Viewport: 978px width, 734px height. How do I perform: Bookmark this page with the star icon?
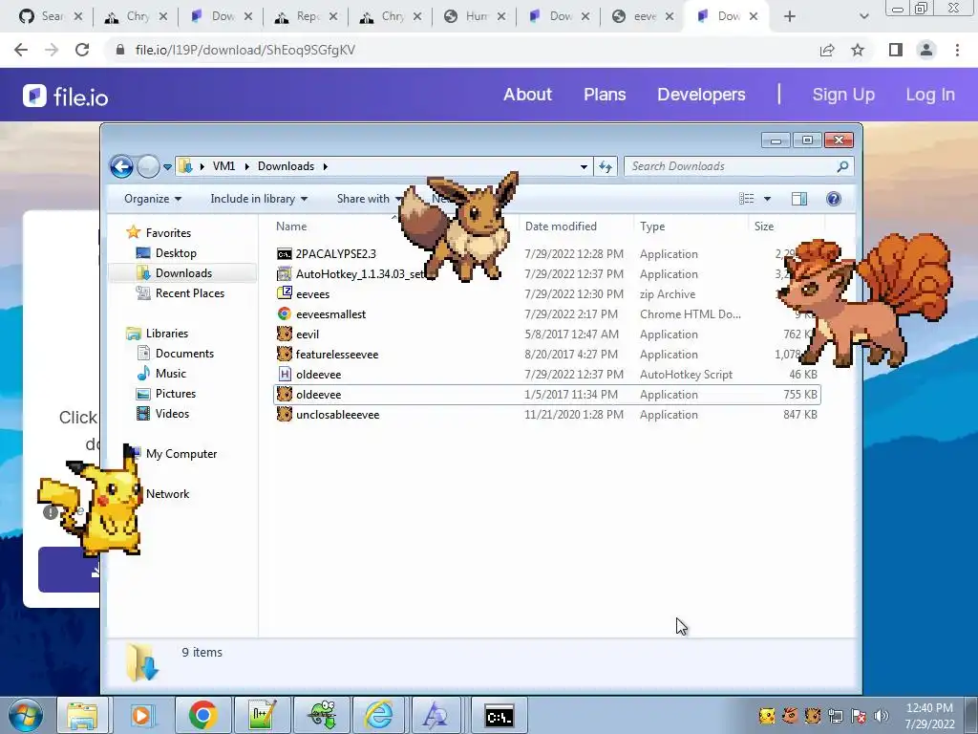point(858,50)
